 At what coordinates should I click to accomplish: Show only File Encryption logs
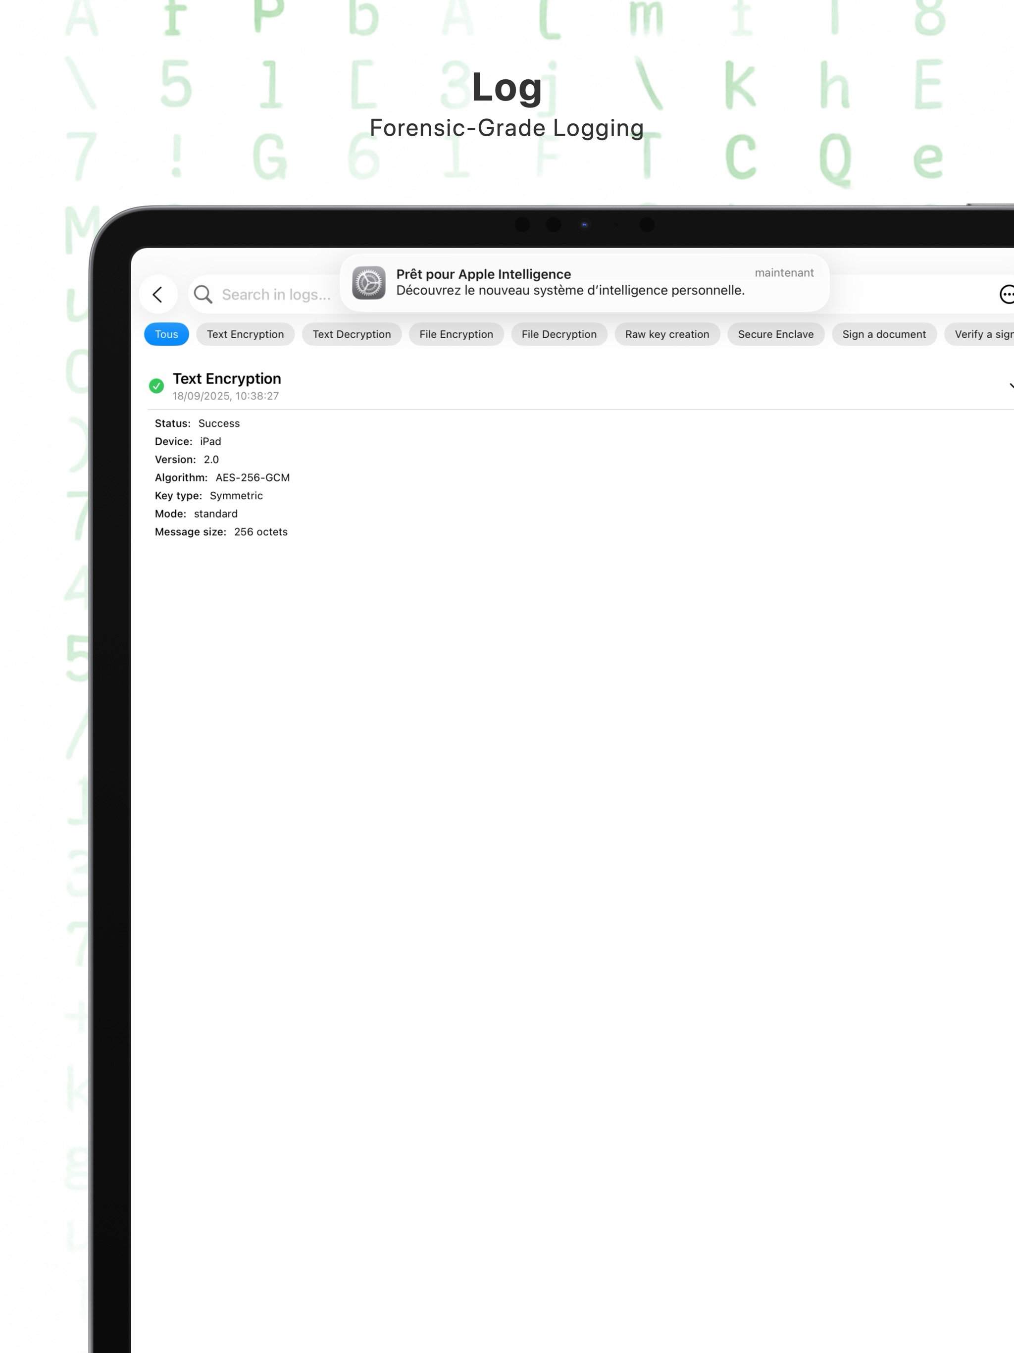(456, 335)
